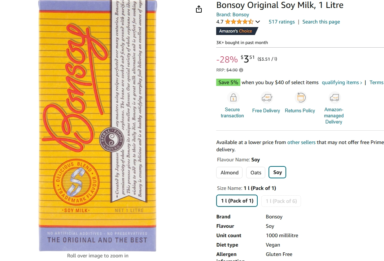Visit the Brand: Bonsoy store link
384x261 pixels.
pyautogui.click(x=233, y=15)
